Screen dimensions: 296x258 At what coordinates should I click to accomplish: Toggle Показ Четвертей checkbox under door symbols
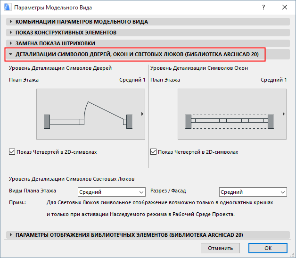point(12,152)
